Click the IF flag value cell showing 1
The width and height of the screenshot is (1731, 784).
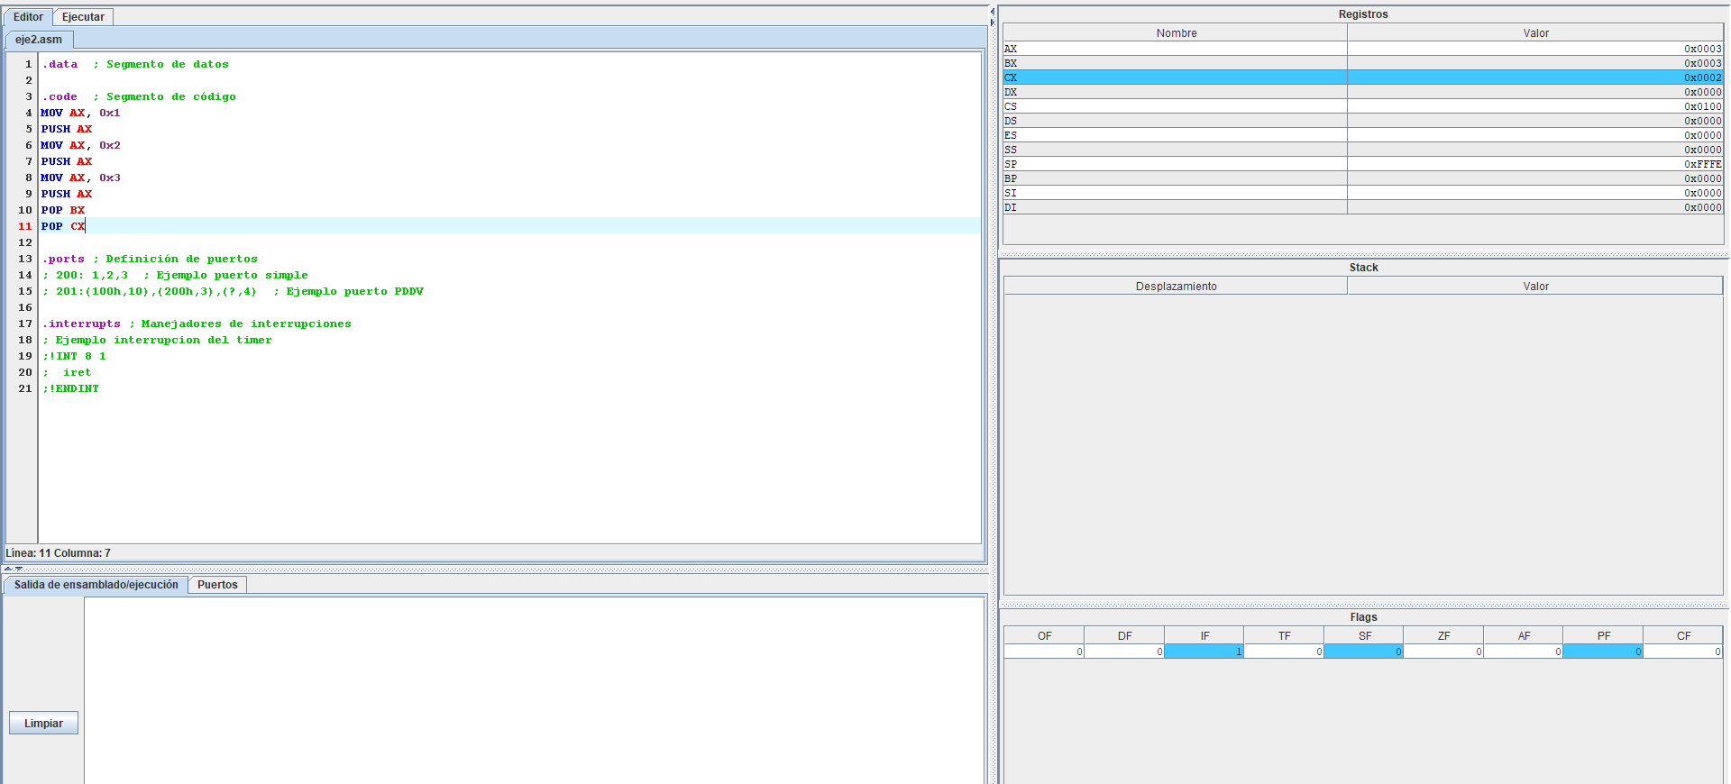click(1204, 652)
